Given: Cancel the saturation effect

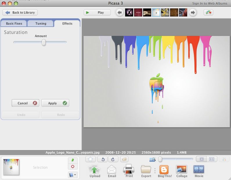Looking at the screenshot, I should point(26,103).
